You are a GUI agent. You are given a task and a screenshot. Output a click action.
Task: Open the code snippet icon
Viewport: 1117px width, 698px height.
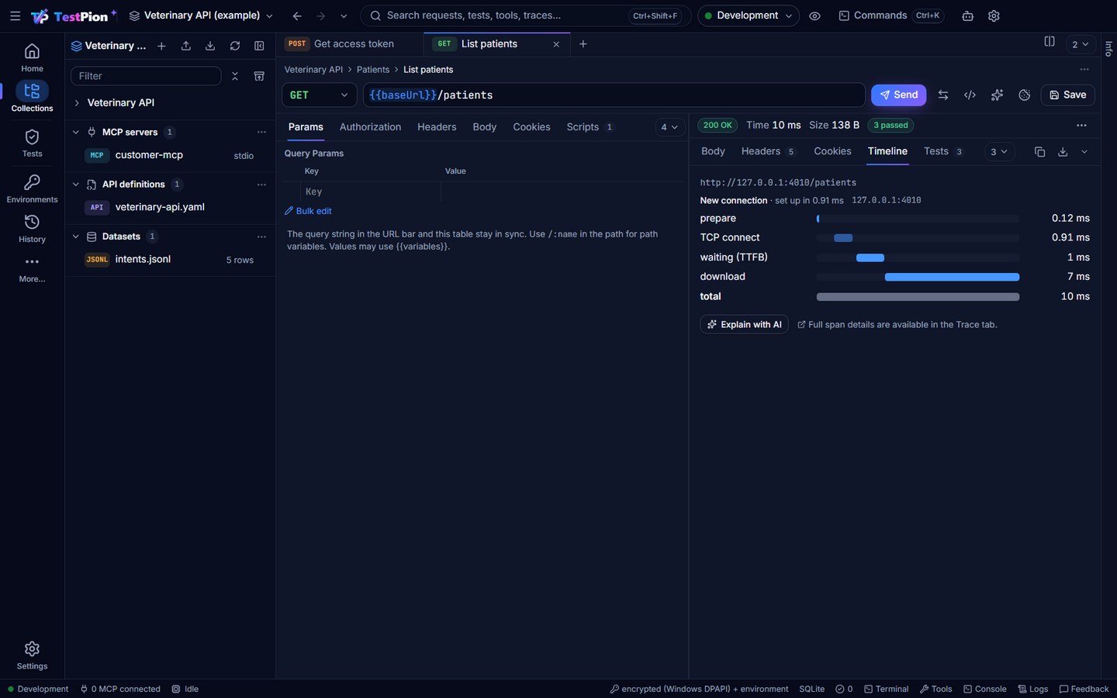point(970,95)
